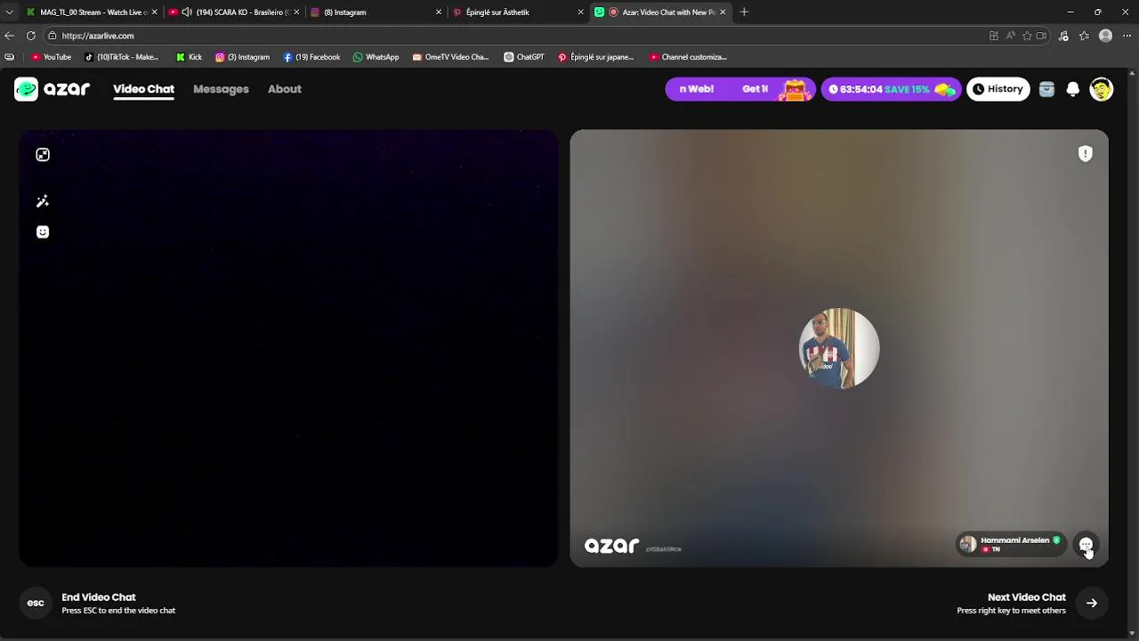The width and height of the screenshot is (1139, 641).
Task: Open the ChatGPT bookmark
Action: click(x=524, y=57)
